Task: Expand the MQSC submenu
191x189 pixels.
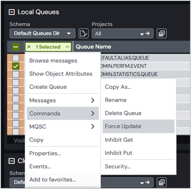Action: [x=63, y=126]
